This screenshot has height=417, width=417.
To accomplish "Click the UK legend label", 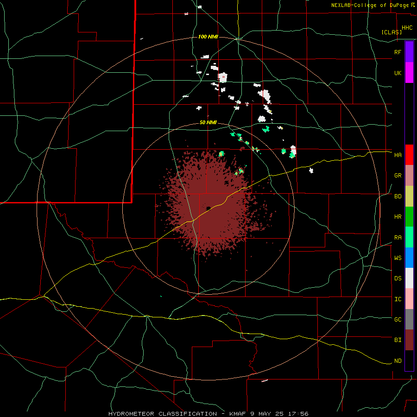I will 398,73.
